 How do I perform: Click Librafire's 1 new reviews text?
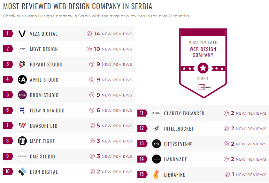click(x=245, y=175)
